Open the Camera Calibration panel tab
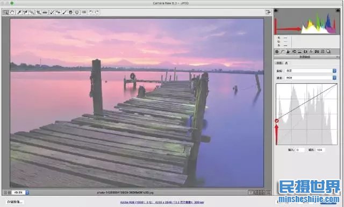 pyautogui.click(x=317, y=52)
